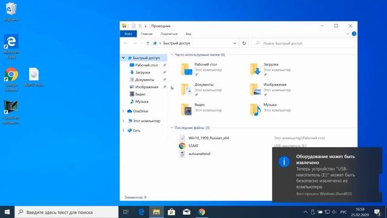Expand the Этот компьютер tree node

point(123,121)
